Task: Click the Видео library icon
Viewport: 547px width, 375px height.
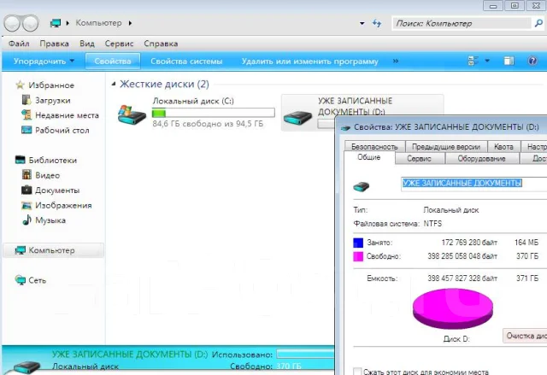Action: point(26,174)
